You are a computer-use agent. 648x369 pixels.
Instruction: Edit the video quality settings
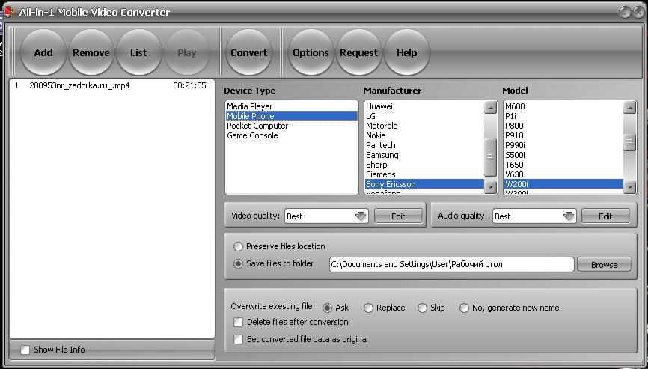coord(398,216)
